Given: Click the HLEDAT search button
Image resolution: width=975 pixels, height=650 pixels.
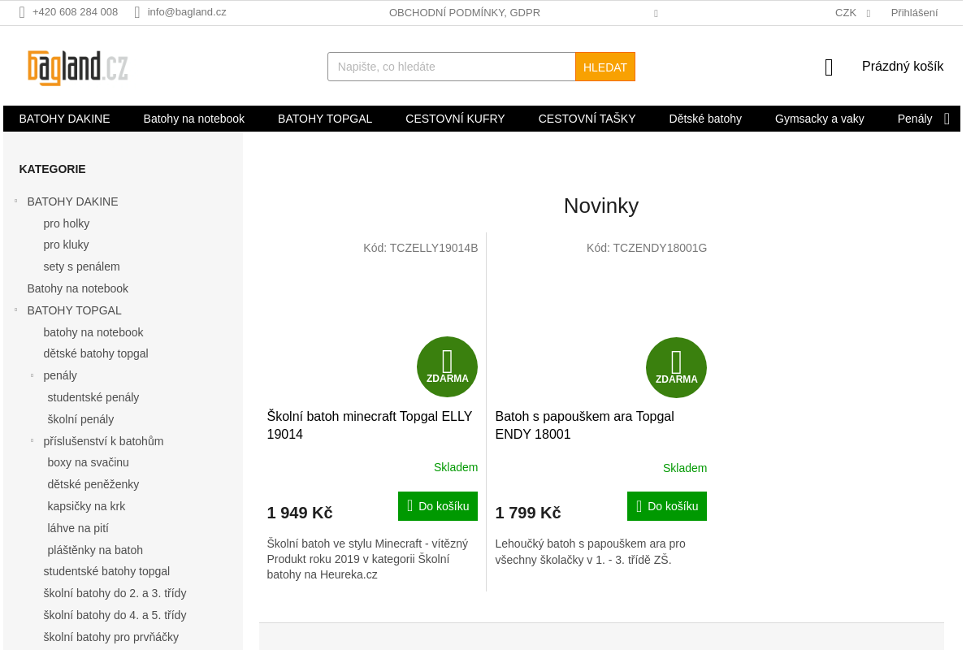Looking at the screenshot, I should point(605,67).
